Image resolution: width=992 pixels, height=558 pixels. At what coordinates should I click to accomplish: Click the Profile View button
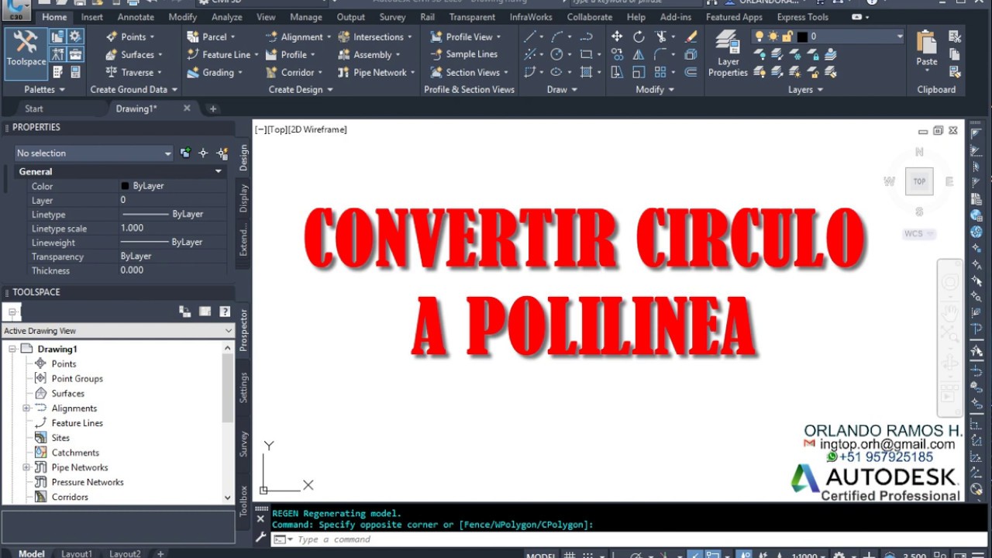[x=466, y=36]
